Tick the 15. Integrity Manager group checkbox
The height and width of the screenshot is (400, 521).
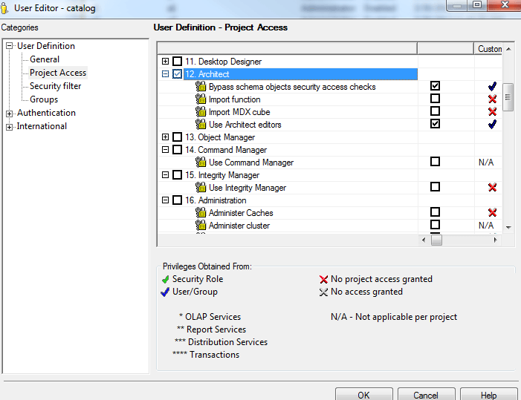tap(178, 175)
